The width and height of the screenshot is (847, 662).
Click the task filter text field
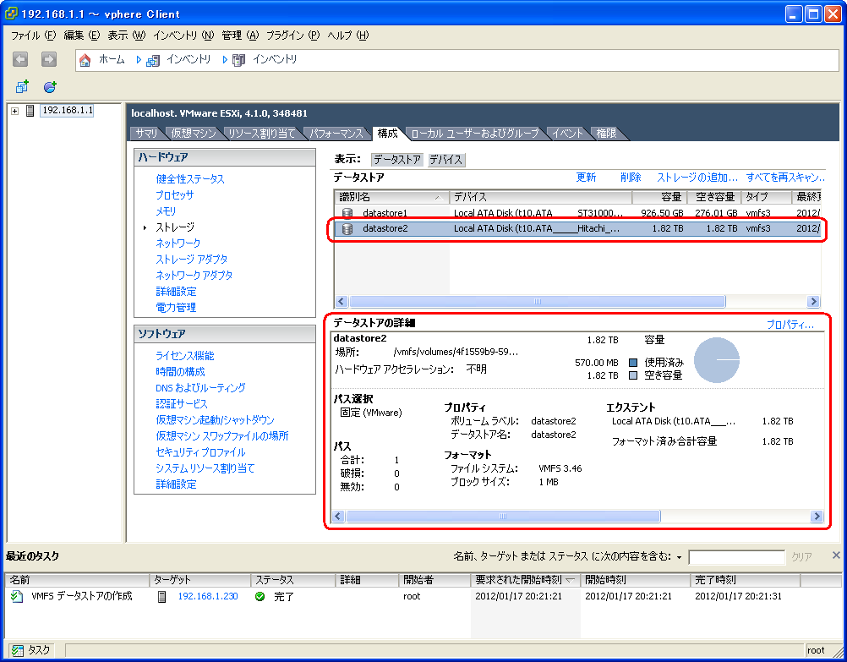pos(735,557)
